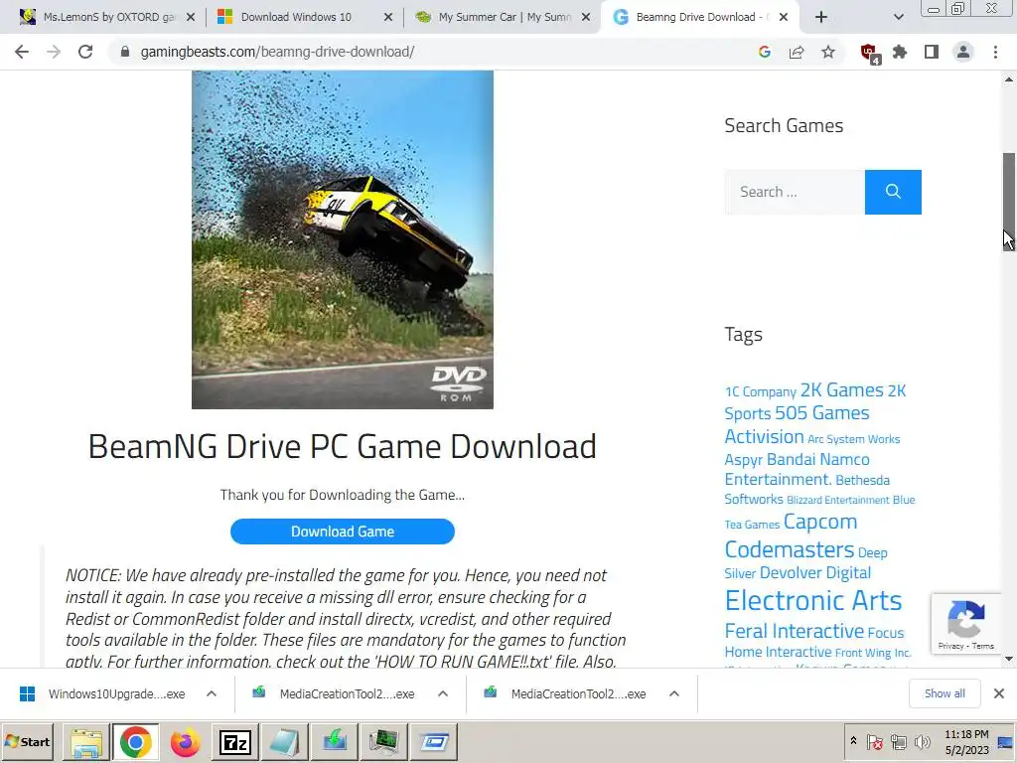Show hidden system tray icons

coord(853,741)
